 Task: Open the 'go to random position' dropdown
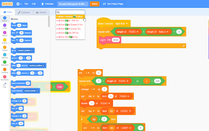(x=25, y=50)
